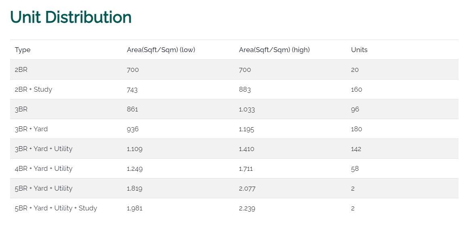Select the Area (low) column header

coord(161,50)
